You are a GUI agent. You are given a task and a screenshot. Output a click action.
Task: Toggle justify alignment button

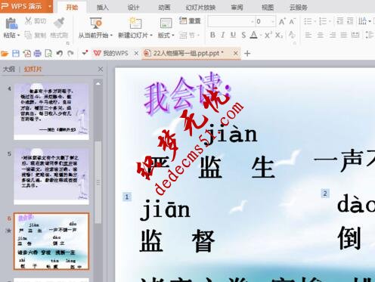click(344, 35)
